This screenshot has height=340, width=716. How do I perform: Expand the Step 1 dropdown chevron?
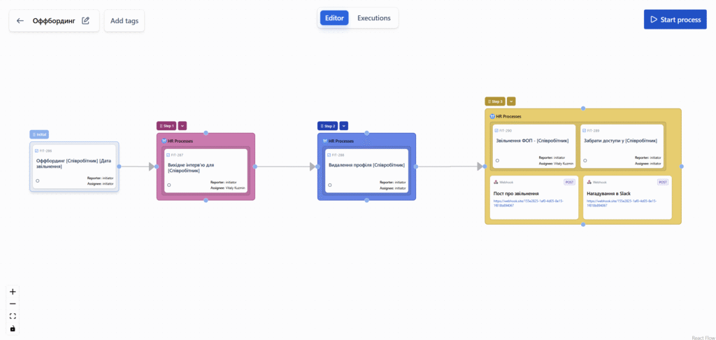(182, 126)
